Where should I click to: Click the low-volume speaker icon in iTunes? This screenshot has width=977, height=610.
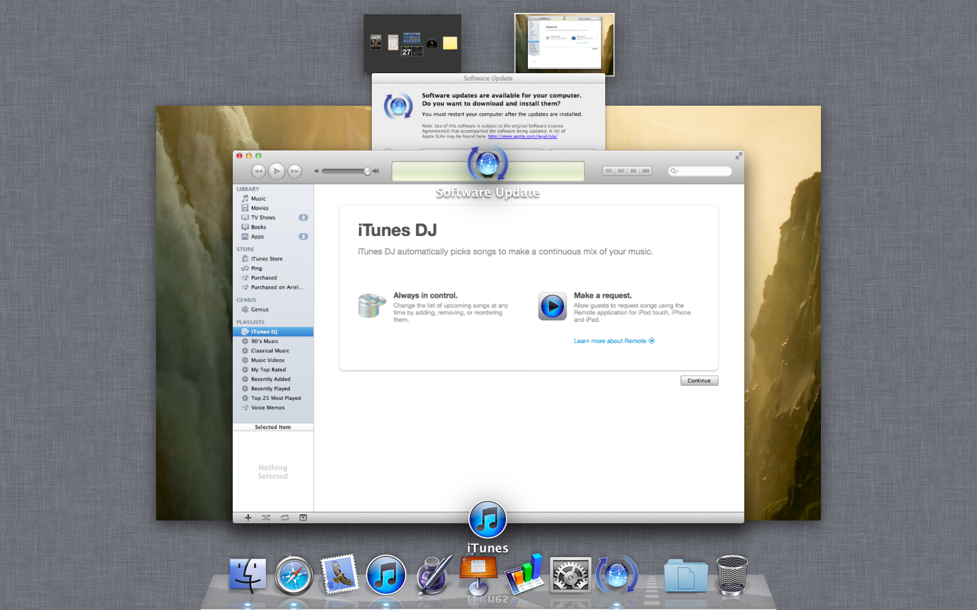(316, 171)
